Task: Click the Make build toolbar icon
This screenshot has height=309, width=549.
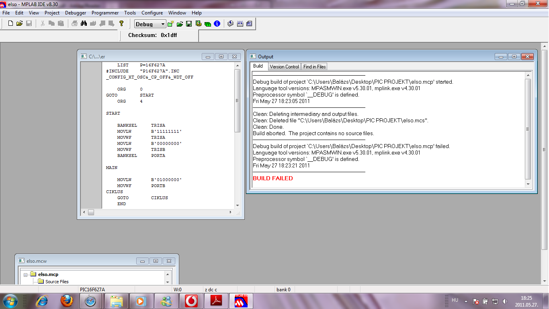Action: pyautogui.click(x=230, y=24)
